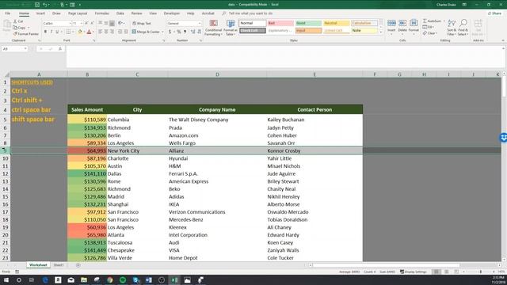This screenshot has width=507, height=285.
Task: Click the Paste clipboard button
Action: coord(7,26)
